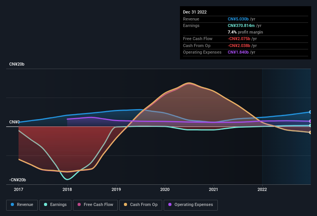
Task: Click the blue Revenue endpoint marker on the chart
Action: coord(310,112)
